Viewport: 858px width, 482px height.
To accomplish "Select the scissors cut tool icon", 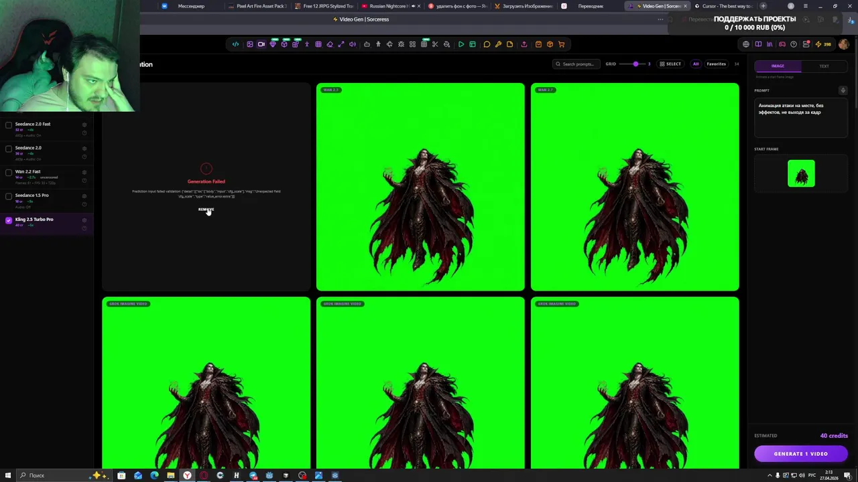I will [435, 44].
